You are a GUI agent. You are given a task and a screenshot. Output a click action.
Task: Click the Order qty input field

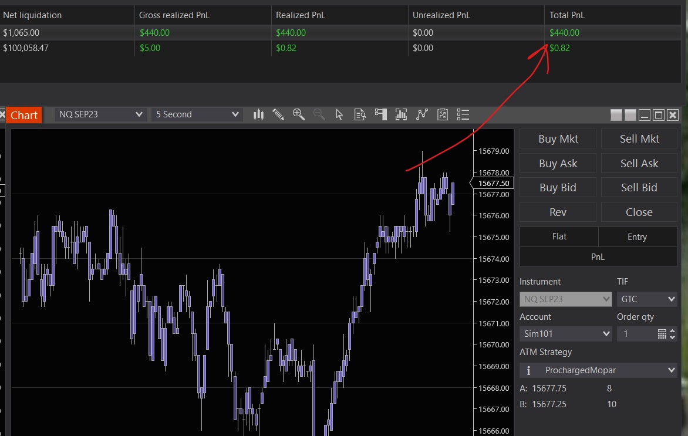pyautogui.click(x=637, y=334)
